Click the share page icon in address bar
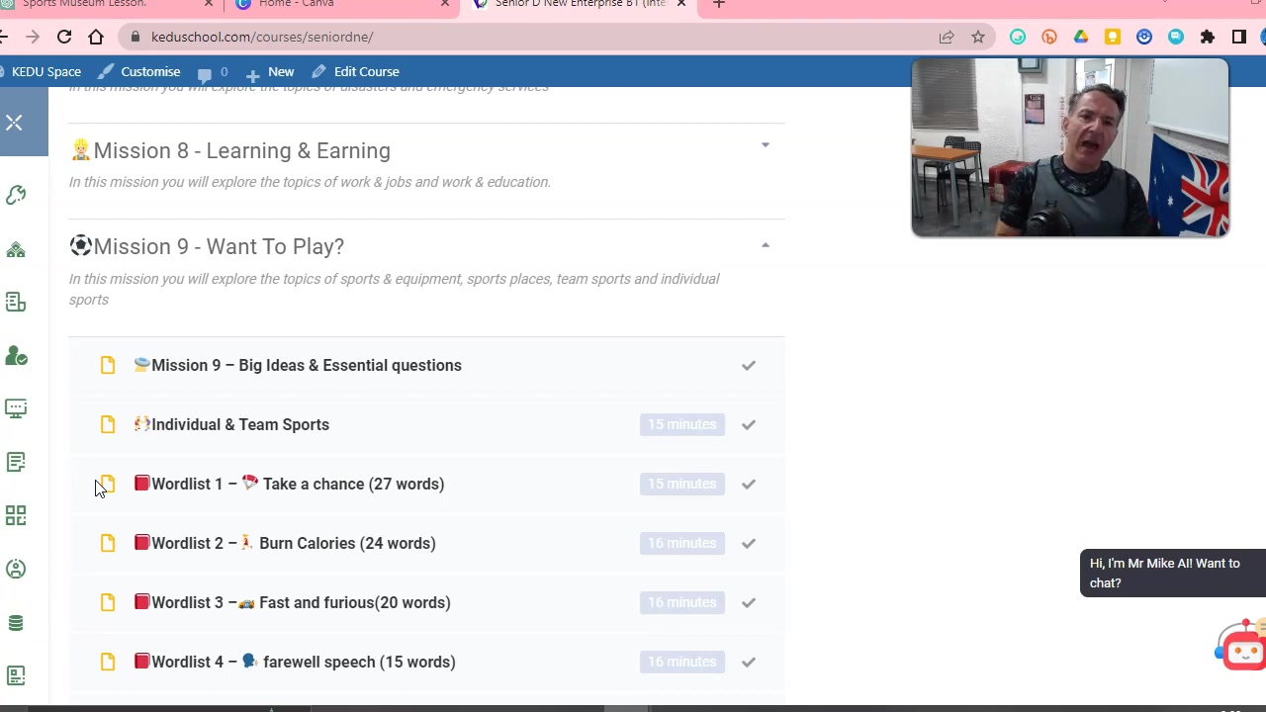The height and width of the screenshot is (712, 1266). pyautogui.click(x=947, y=37)
